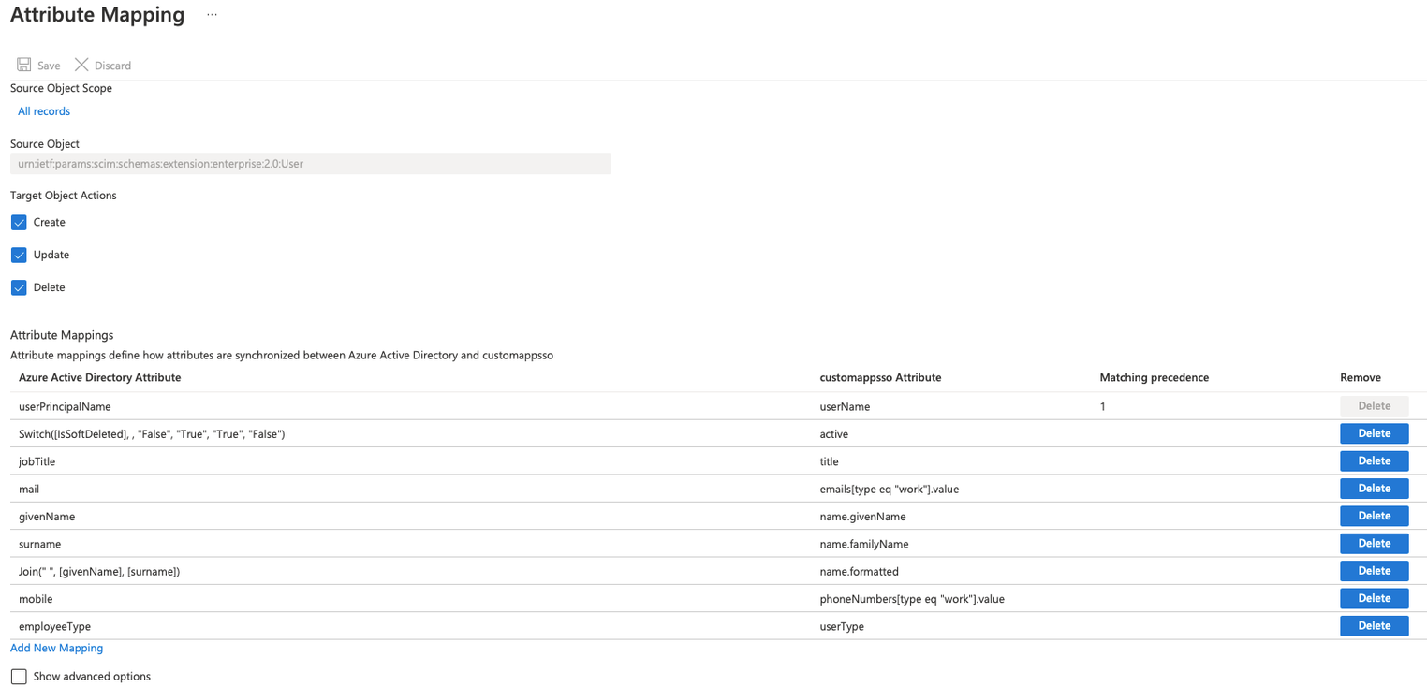Toggle the Update checkbox
This screenshot has width=1427, height=687.
[x=19, y=255]
